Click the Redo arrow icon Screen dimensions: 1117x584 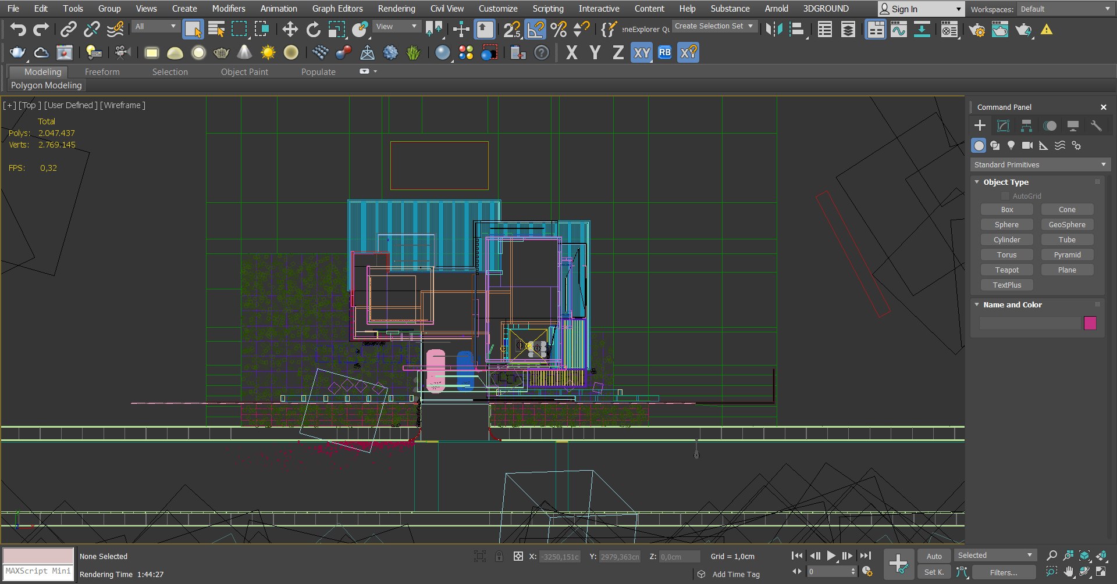pyautogui.click(x=41, y=29)
